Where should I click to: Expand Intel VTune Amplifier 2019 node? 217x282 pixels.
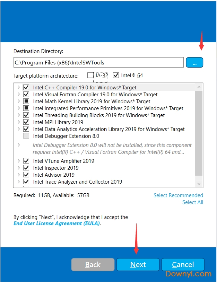coord(19,161)
